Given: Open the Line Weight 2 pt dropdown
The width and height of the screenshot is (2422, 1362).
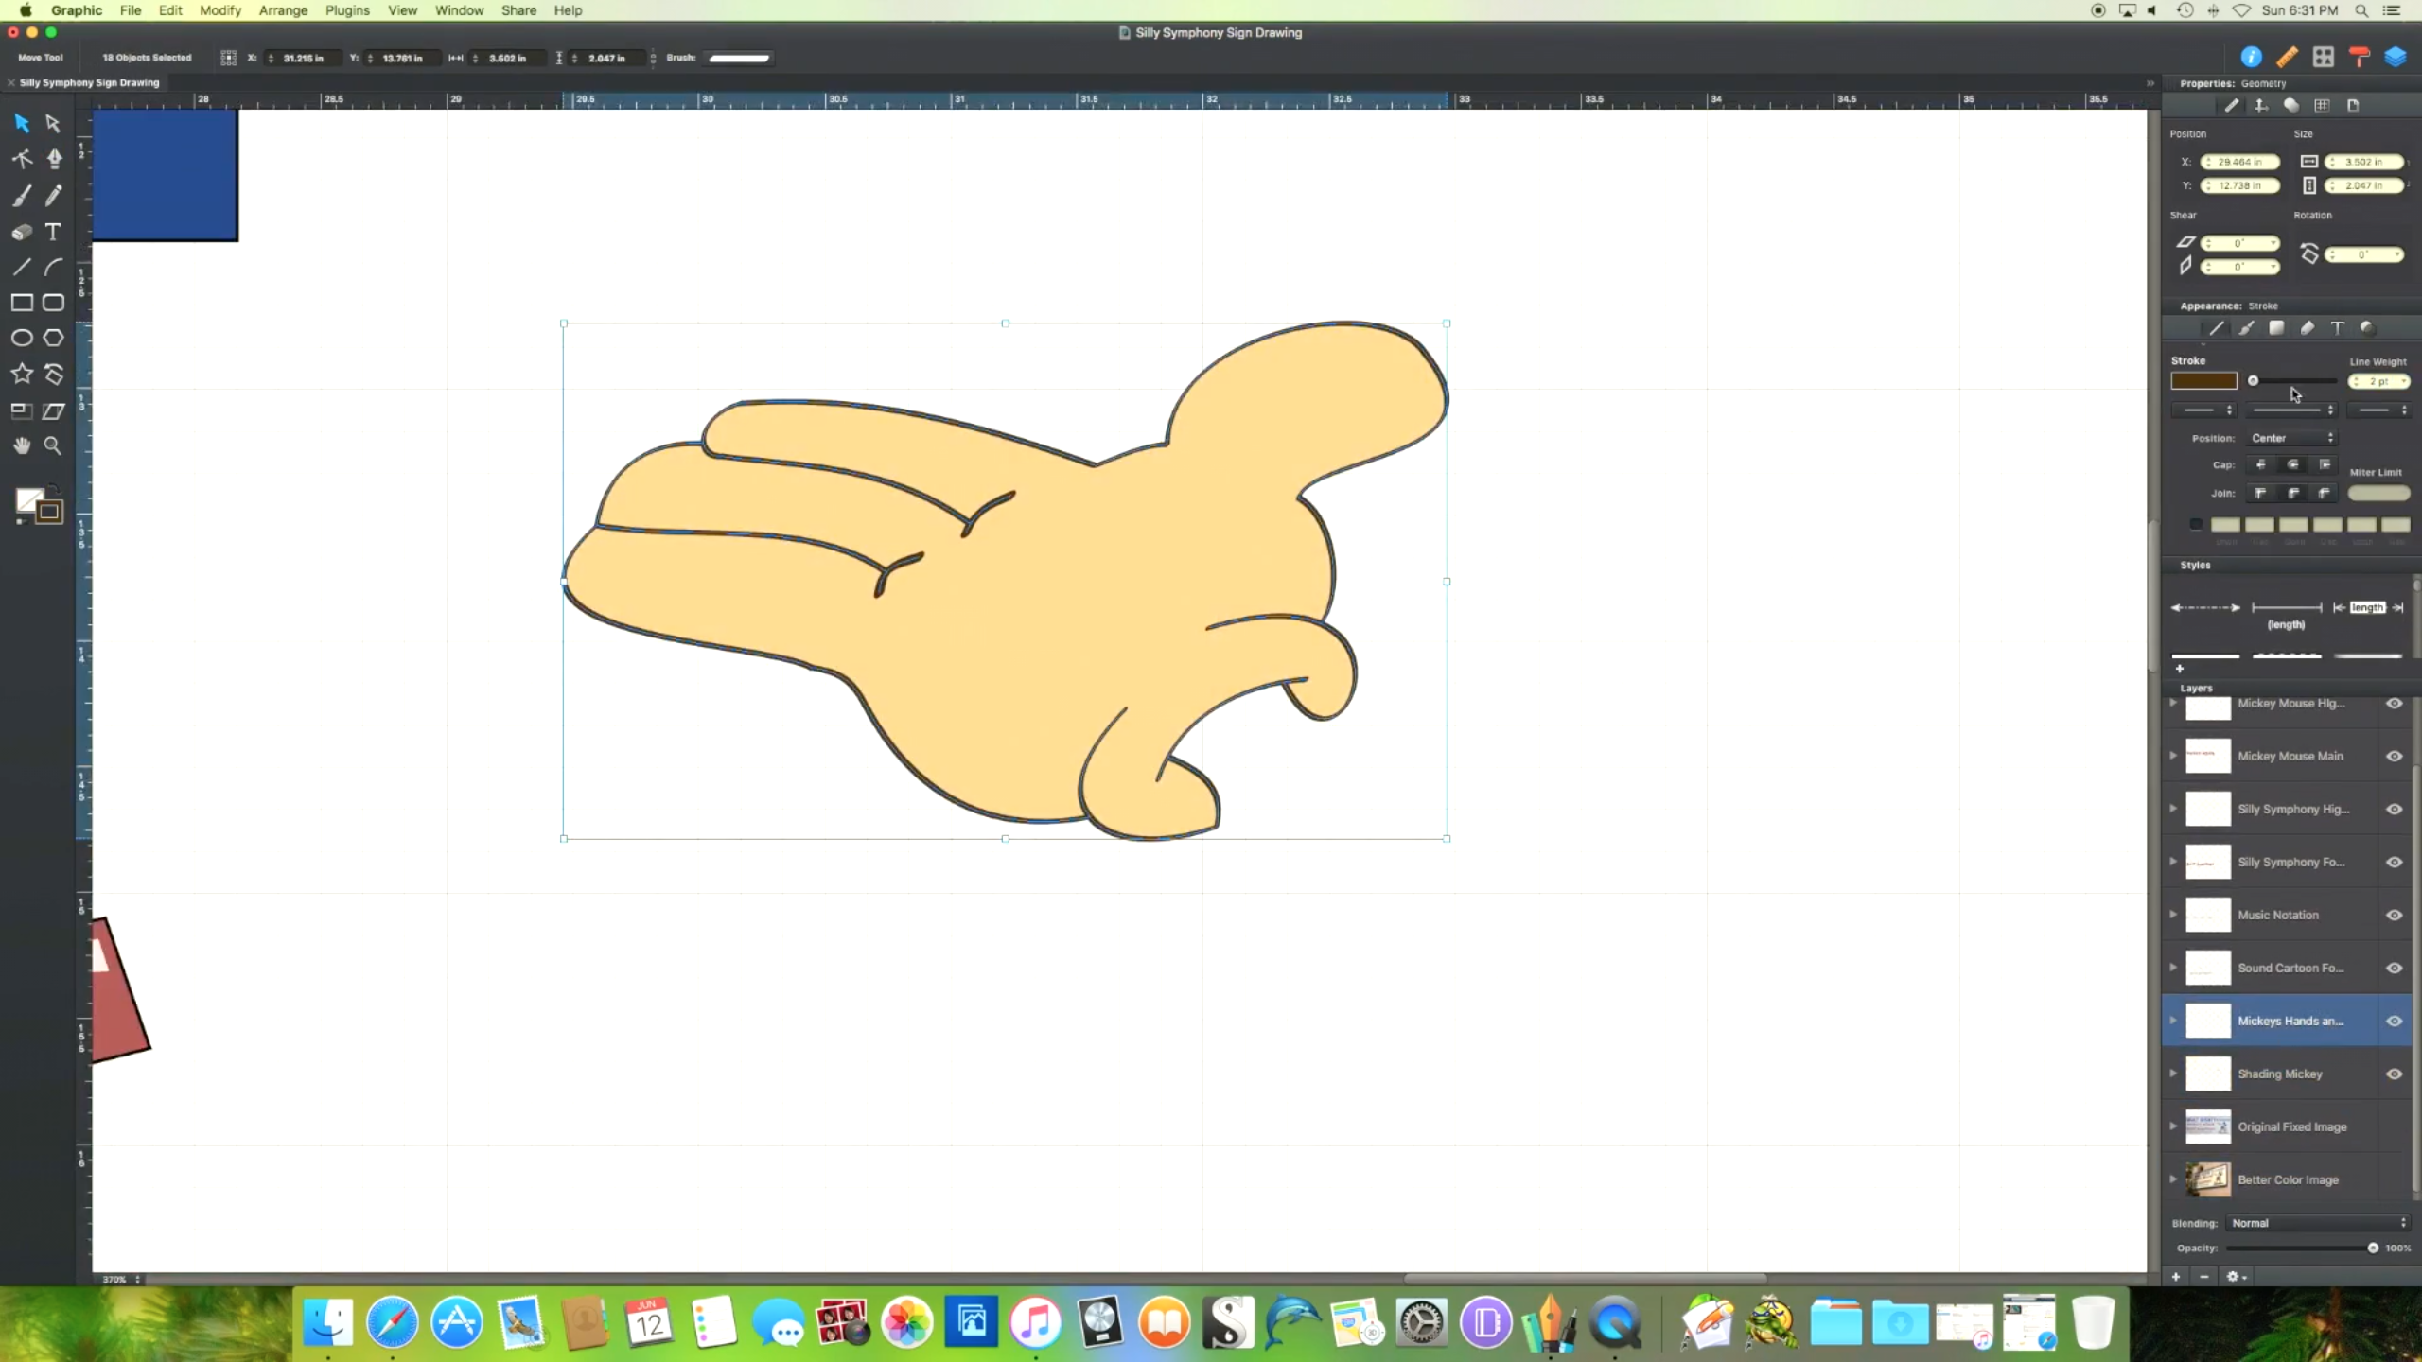Looking at the screenshot, I should tap(2404, 381).
